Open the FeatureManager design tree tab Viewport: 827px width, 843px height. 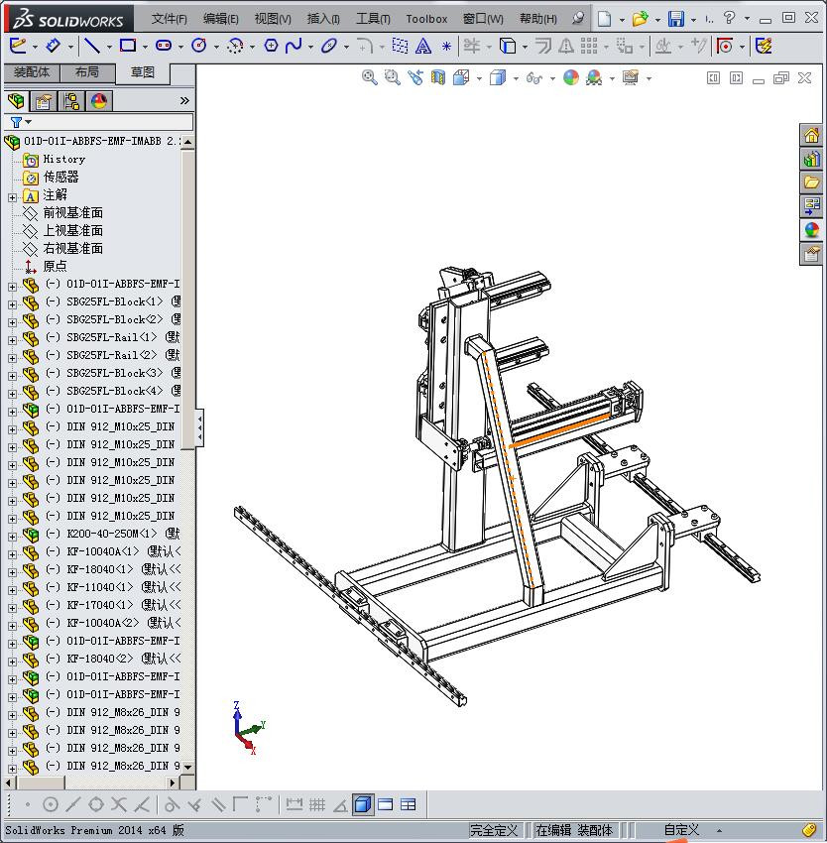16,100
